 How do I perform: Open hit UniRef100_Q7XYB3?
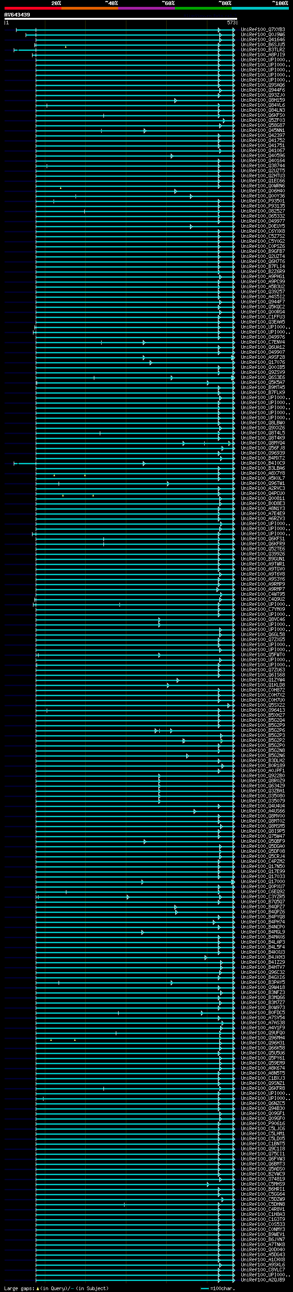[263, 30]
